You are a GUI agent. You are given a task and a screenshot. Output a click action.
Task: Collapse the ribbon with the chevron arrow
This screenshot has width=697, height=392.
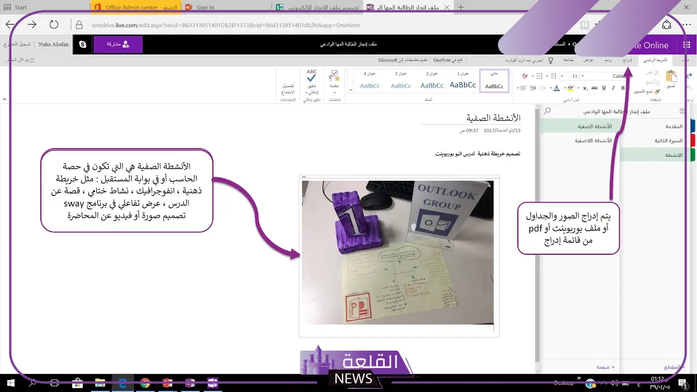click(x=5, y=99)
